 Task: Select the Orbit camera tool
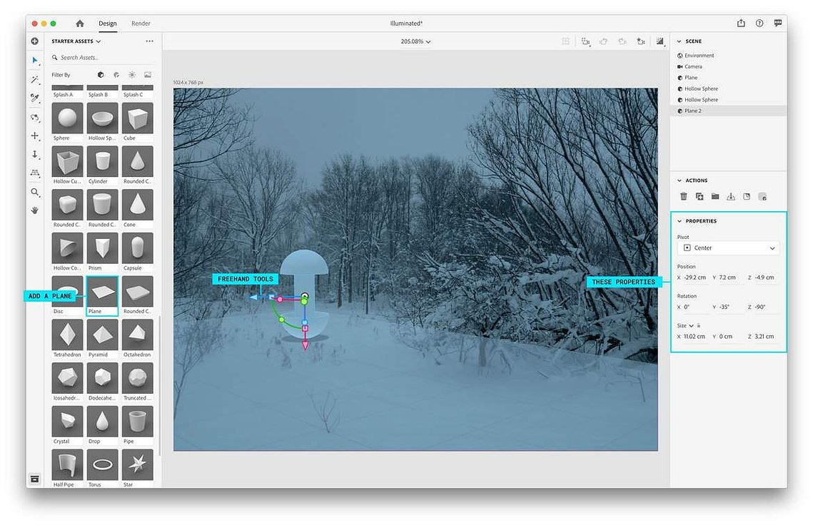(x=35, y=118)
